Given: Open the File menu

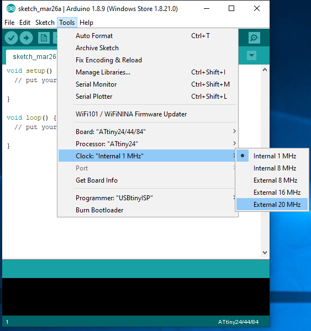Looking at the screenshot, I should click(x=9, y=23).
